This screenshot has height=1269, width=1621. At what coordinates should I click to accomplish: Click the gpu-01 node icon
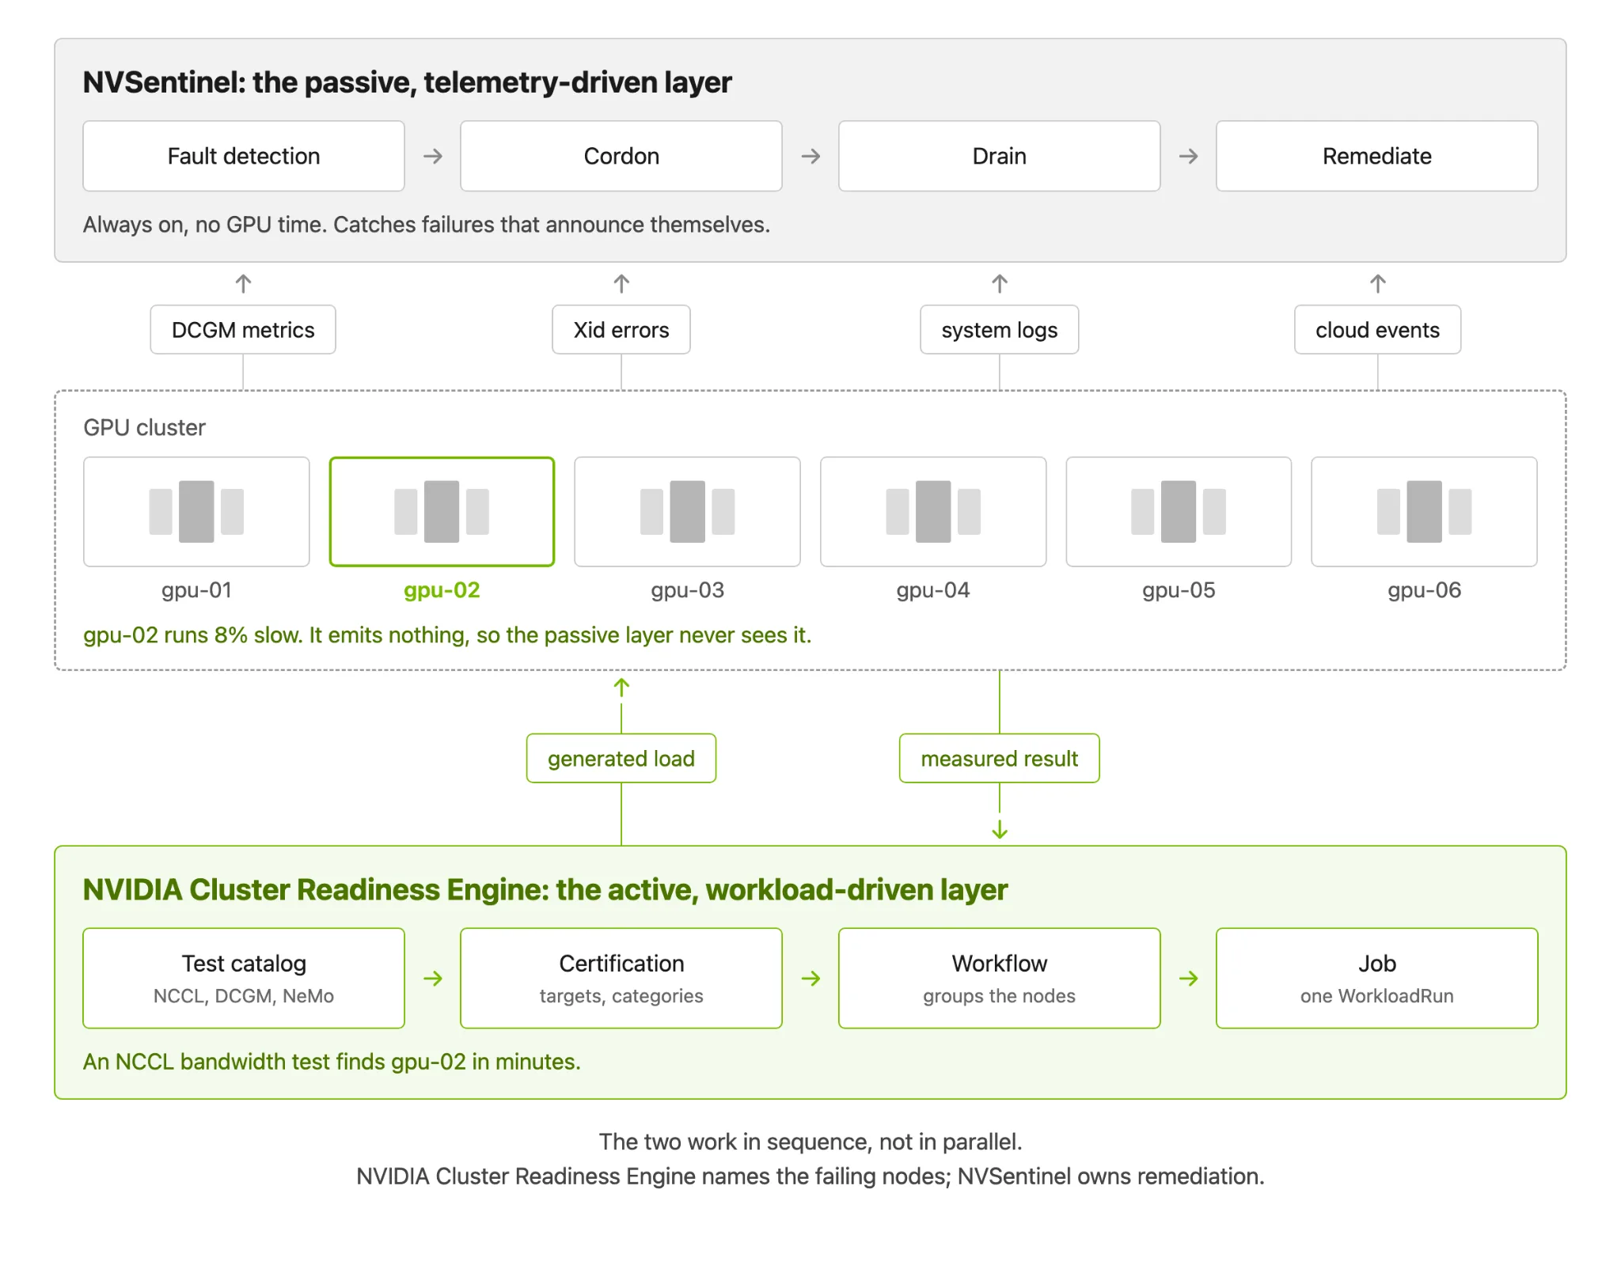[196, 511]
